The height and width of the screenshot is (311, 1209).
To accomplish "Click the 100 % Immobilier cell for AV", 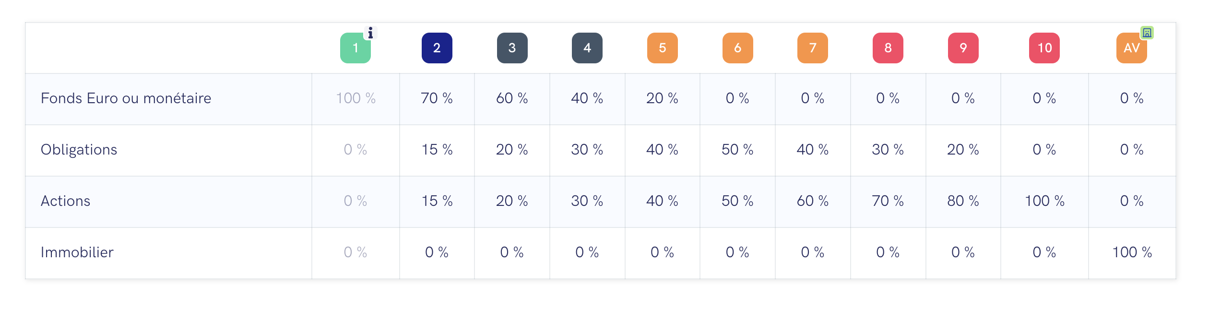I will click(x=1132, y=252).
